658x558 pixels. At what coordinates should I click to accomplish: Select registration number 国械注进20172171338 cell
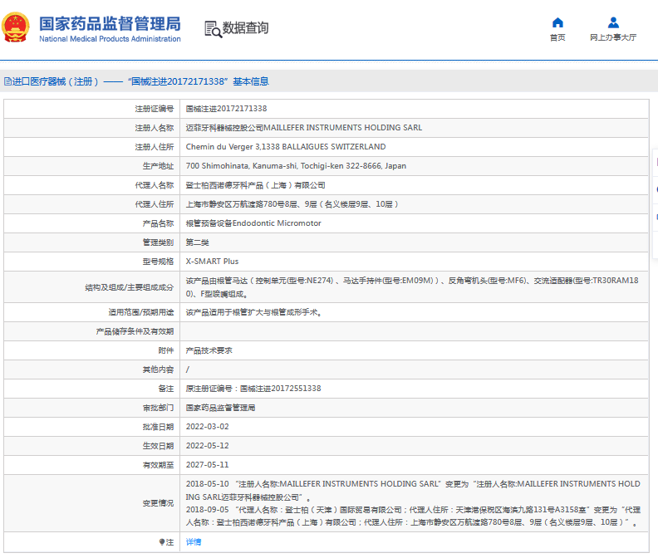[226, 109]
